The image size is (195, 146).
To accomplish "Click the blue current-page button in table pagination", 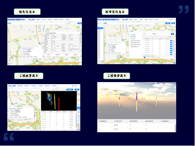I will tap(144, 57).
